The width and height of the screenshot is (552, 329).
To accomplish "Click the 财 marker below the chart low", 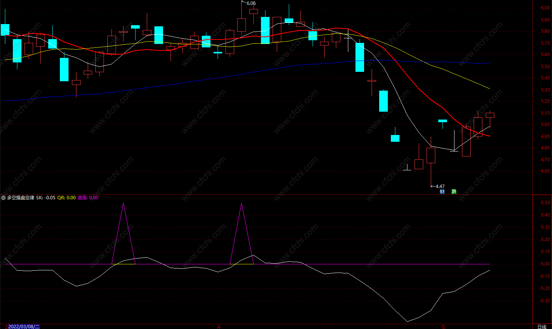I will 442,192.
